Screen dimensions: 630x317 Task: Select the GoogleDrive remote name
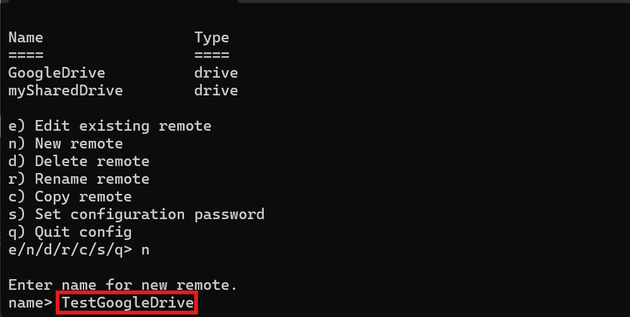(x=57, y=73)
